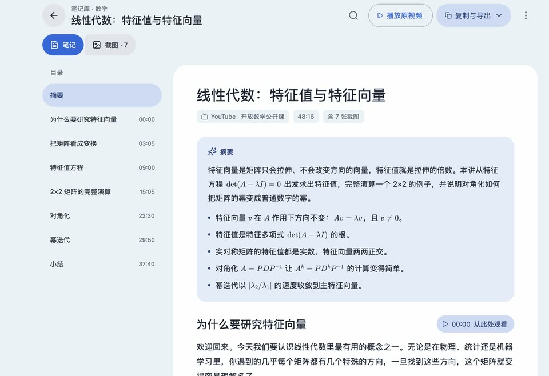Click timestamp 22:30 in the contents list
549x376 pixels.
pyautogui.click(x=147, y=216)
